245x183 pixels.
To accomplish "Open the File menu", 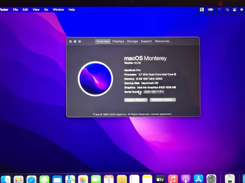I will coord(15,10).
